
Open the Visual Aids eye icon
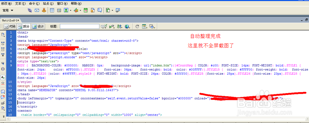click(152, 27)
